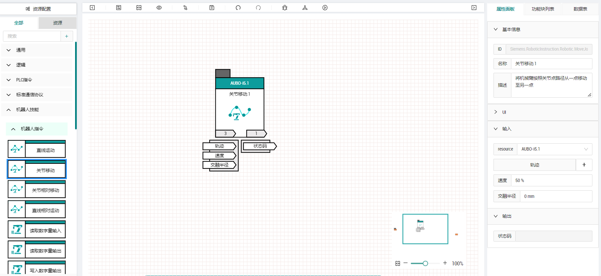The height and width of the screenshot is (276, 601).
Task: Expand the UI section
Action: [x=543, y=112]
